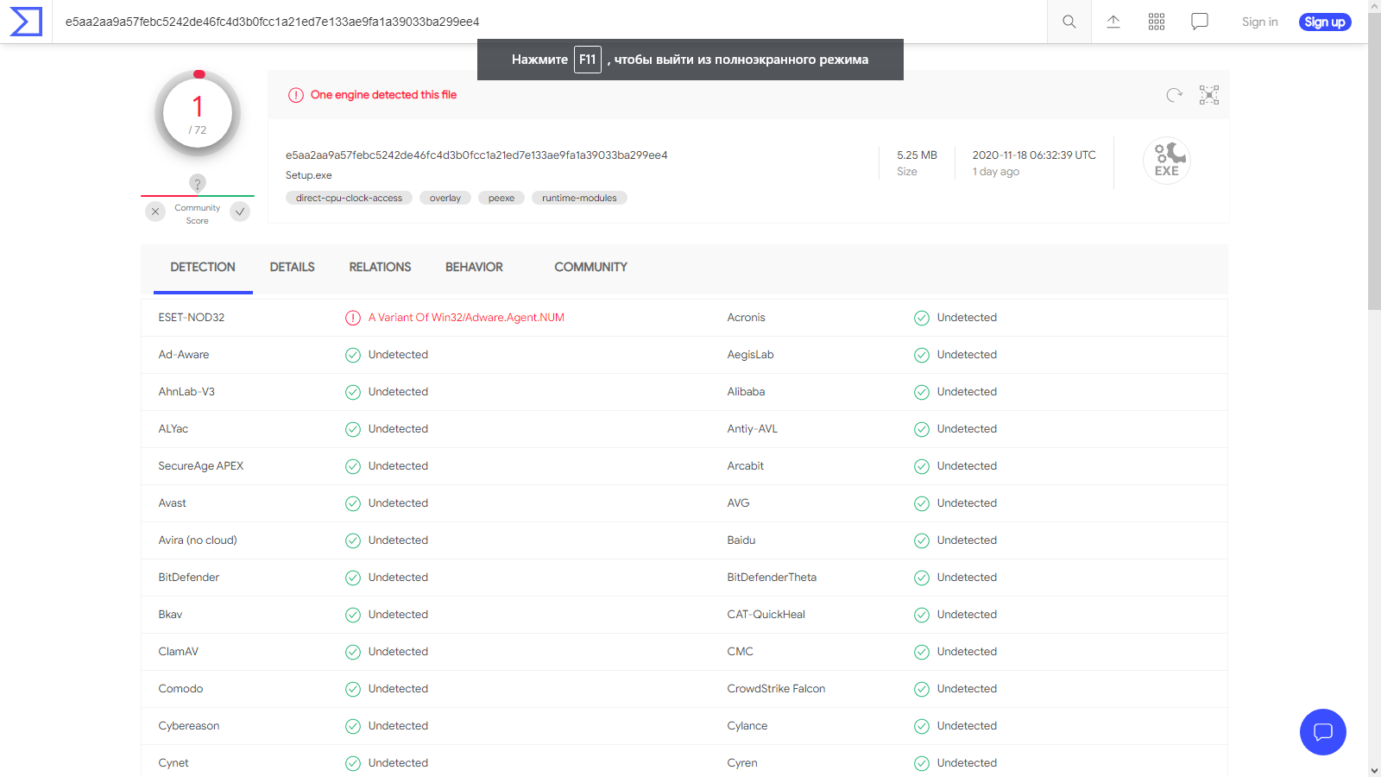Click the scrollbar down arrow

(x=1374, y=770)
